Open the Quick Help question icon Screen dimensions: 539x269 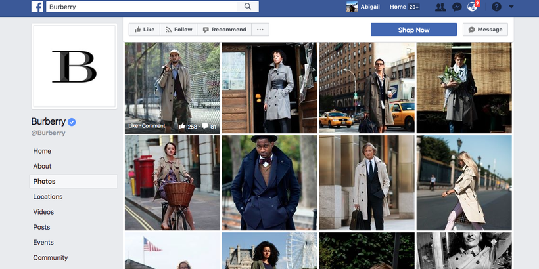coord(496,7)
